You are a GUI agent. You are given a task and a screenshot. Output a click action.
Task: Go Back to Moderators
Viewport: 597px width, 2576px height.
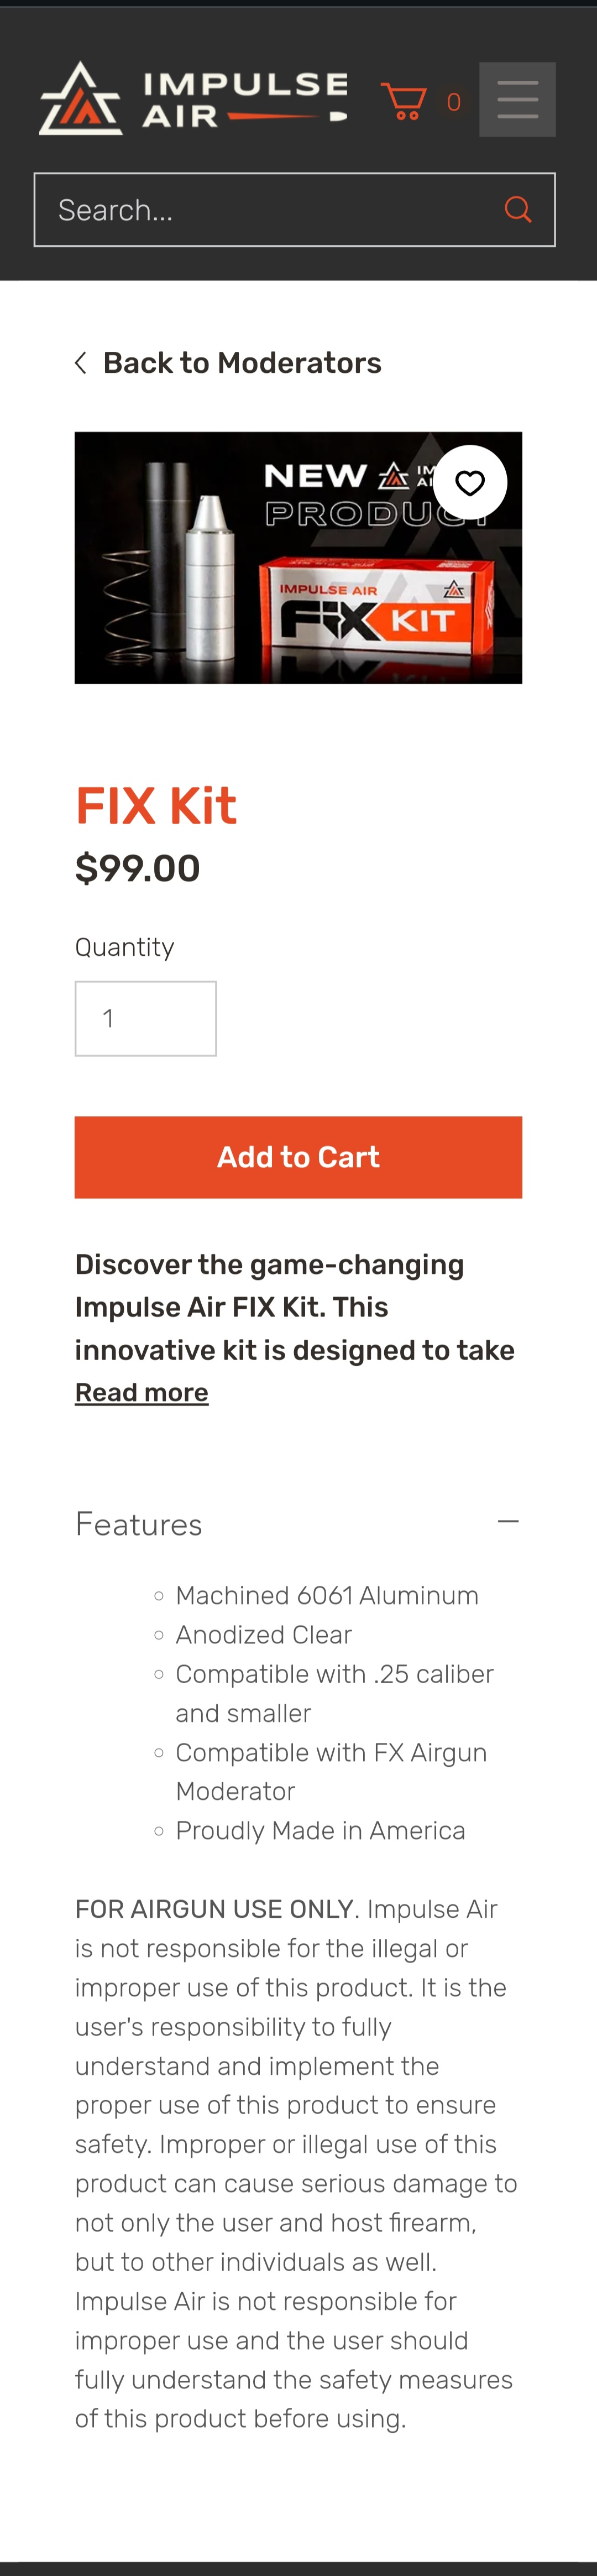click(242, 363)
